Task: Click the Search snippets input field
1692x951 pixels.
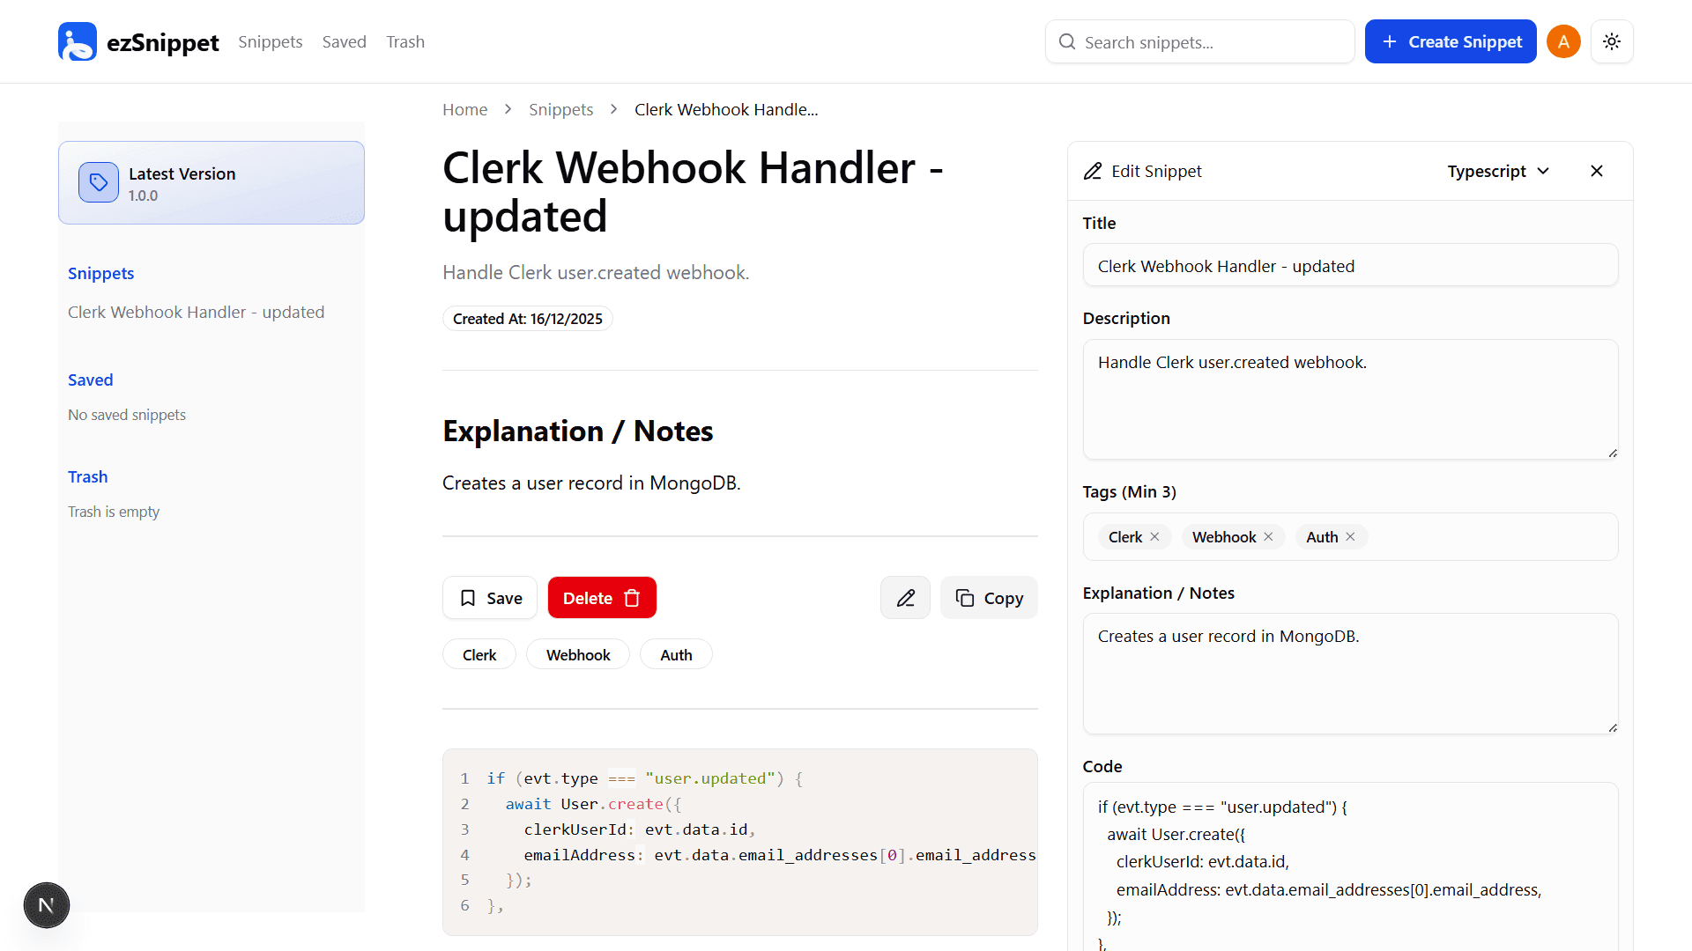Action: [x=1207, y=42]
